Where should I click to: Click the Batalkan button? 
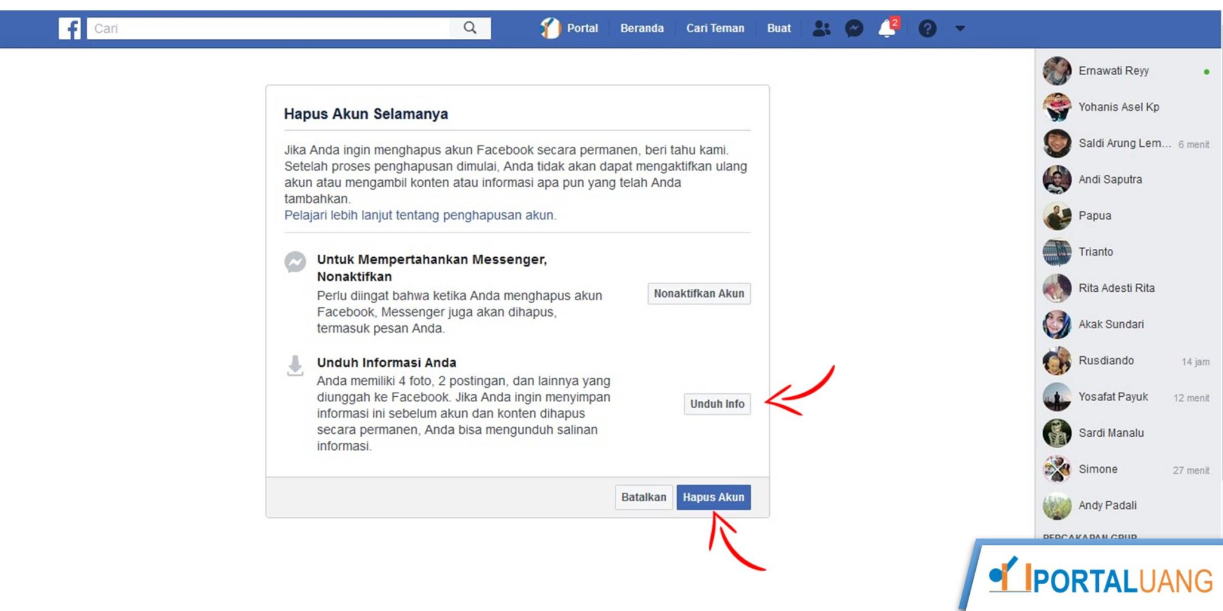coord(644,497)
